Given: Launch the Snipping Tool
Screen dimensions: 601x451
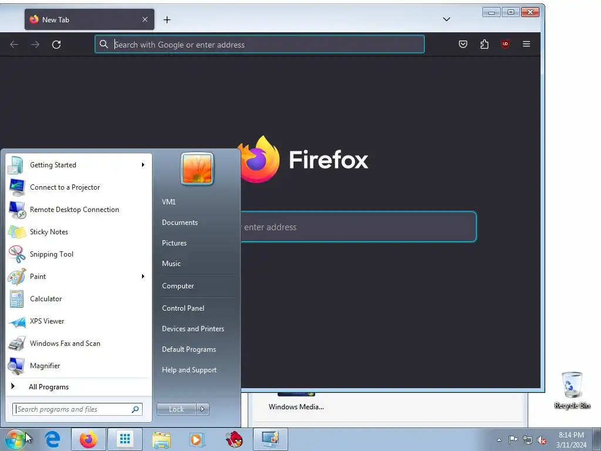Looking at the screenshot, I should click(x=78, y=254).
